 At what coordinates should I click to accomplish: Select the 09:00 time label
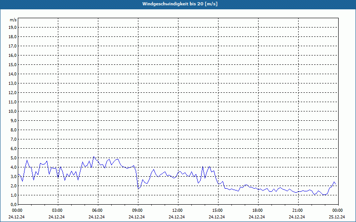[x=138, y=210]
